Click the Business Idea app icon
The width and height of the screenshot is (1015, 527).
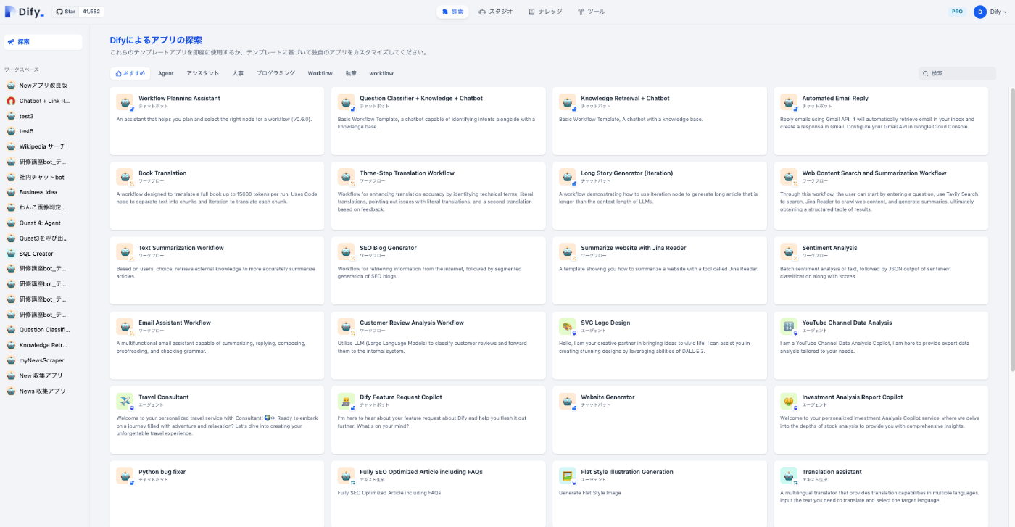[x=11, y=192]
